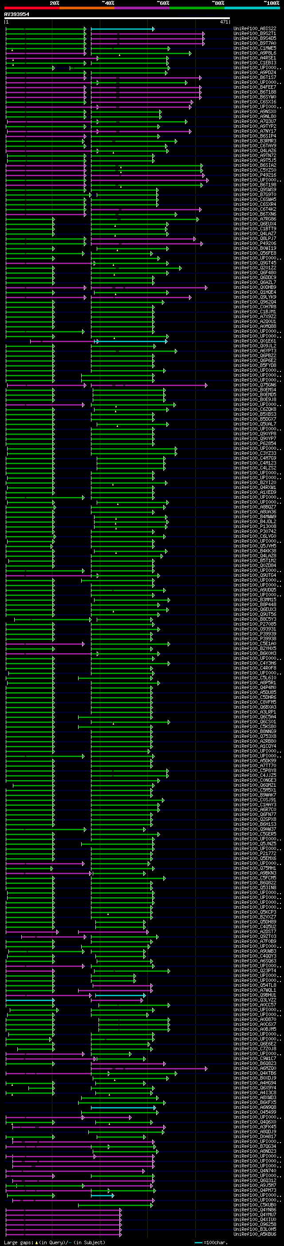Open hit UniRef100_B9S2T1
Image resolution: width=284 pixels, height=1246 pixels.
(x=255, y=33)
